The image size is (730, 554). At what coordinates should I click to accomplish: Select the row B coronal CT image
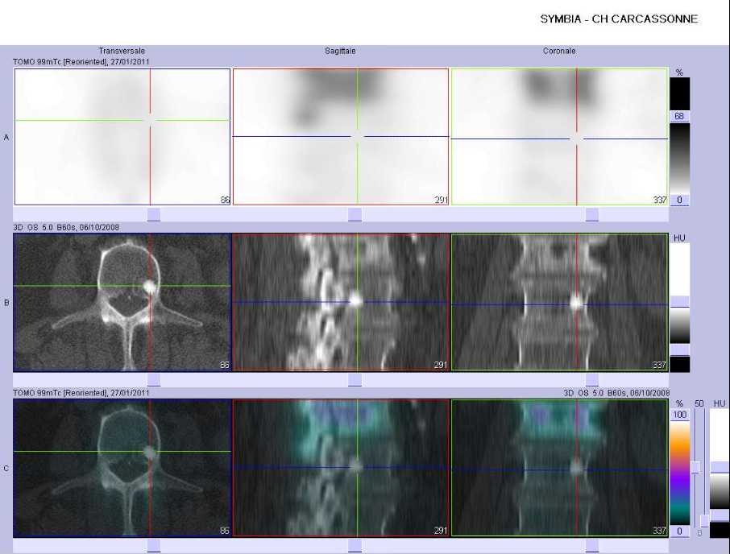point(560,302)
